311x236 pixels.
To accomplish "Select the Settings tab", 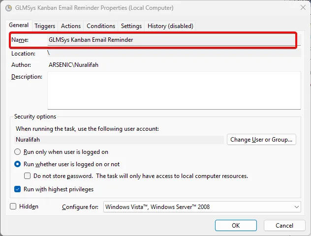I will pyautogui.click(x=131, y=26).
